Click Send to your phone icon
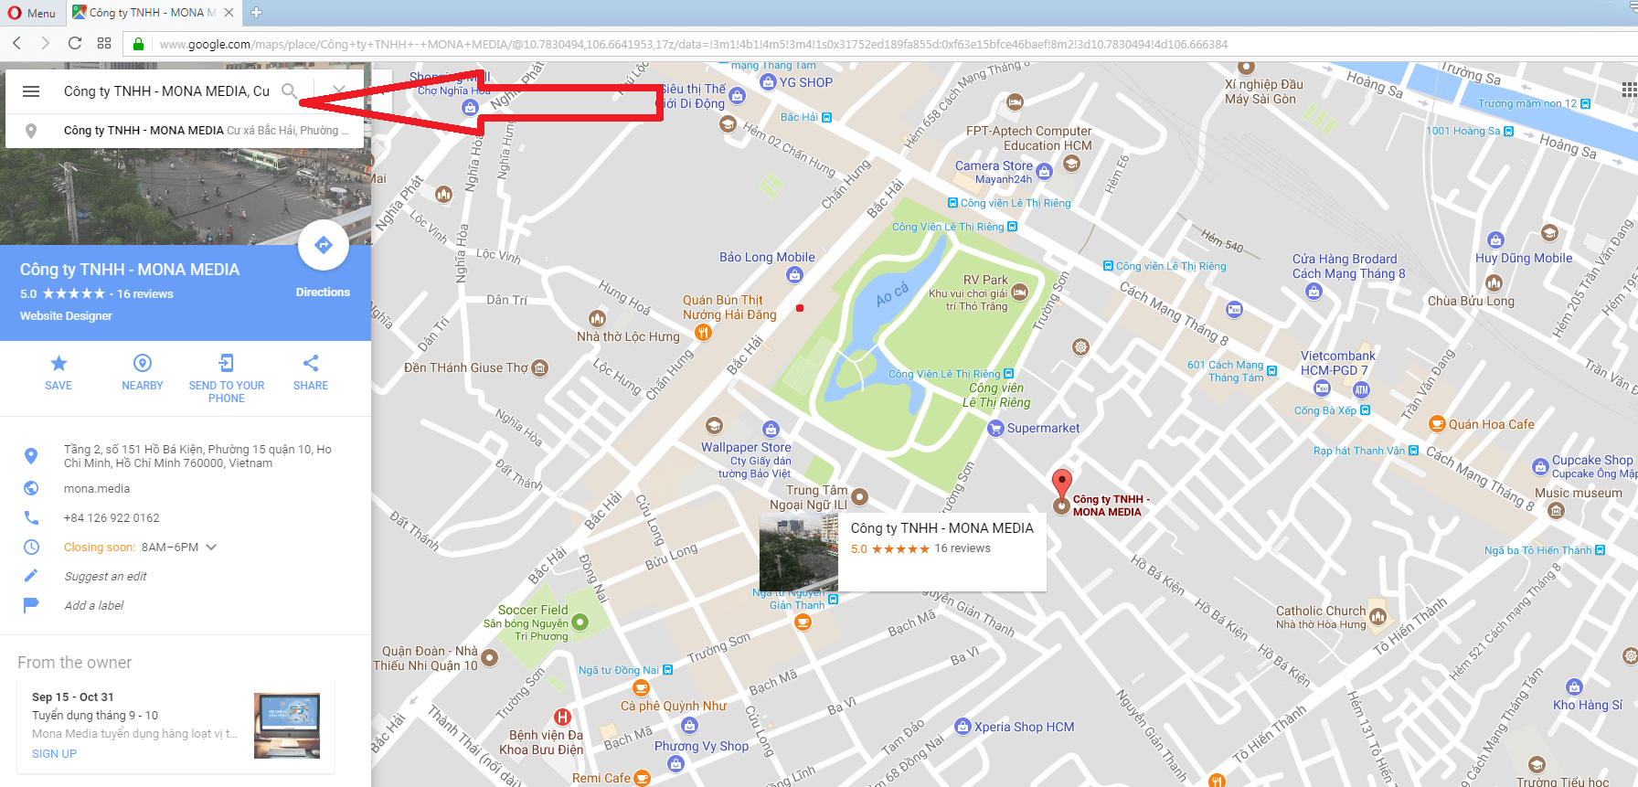1638x787 pixels. [x=227, y=363]
